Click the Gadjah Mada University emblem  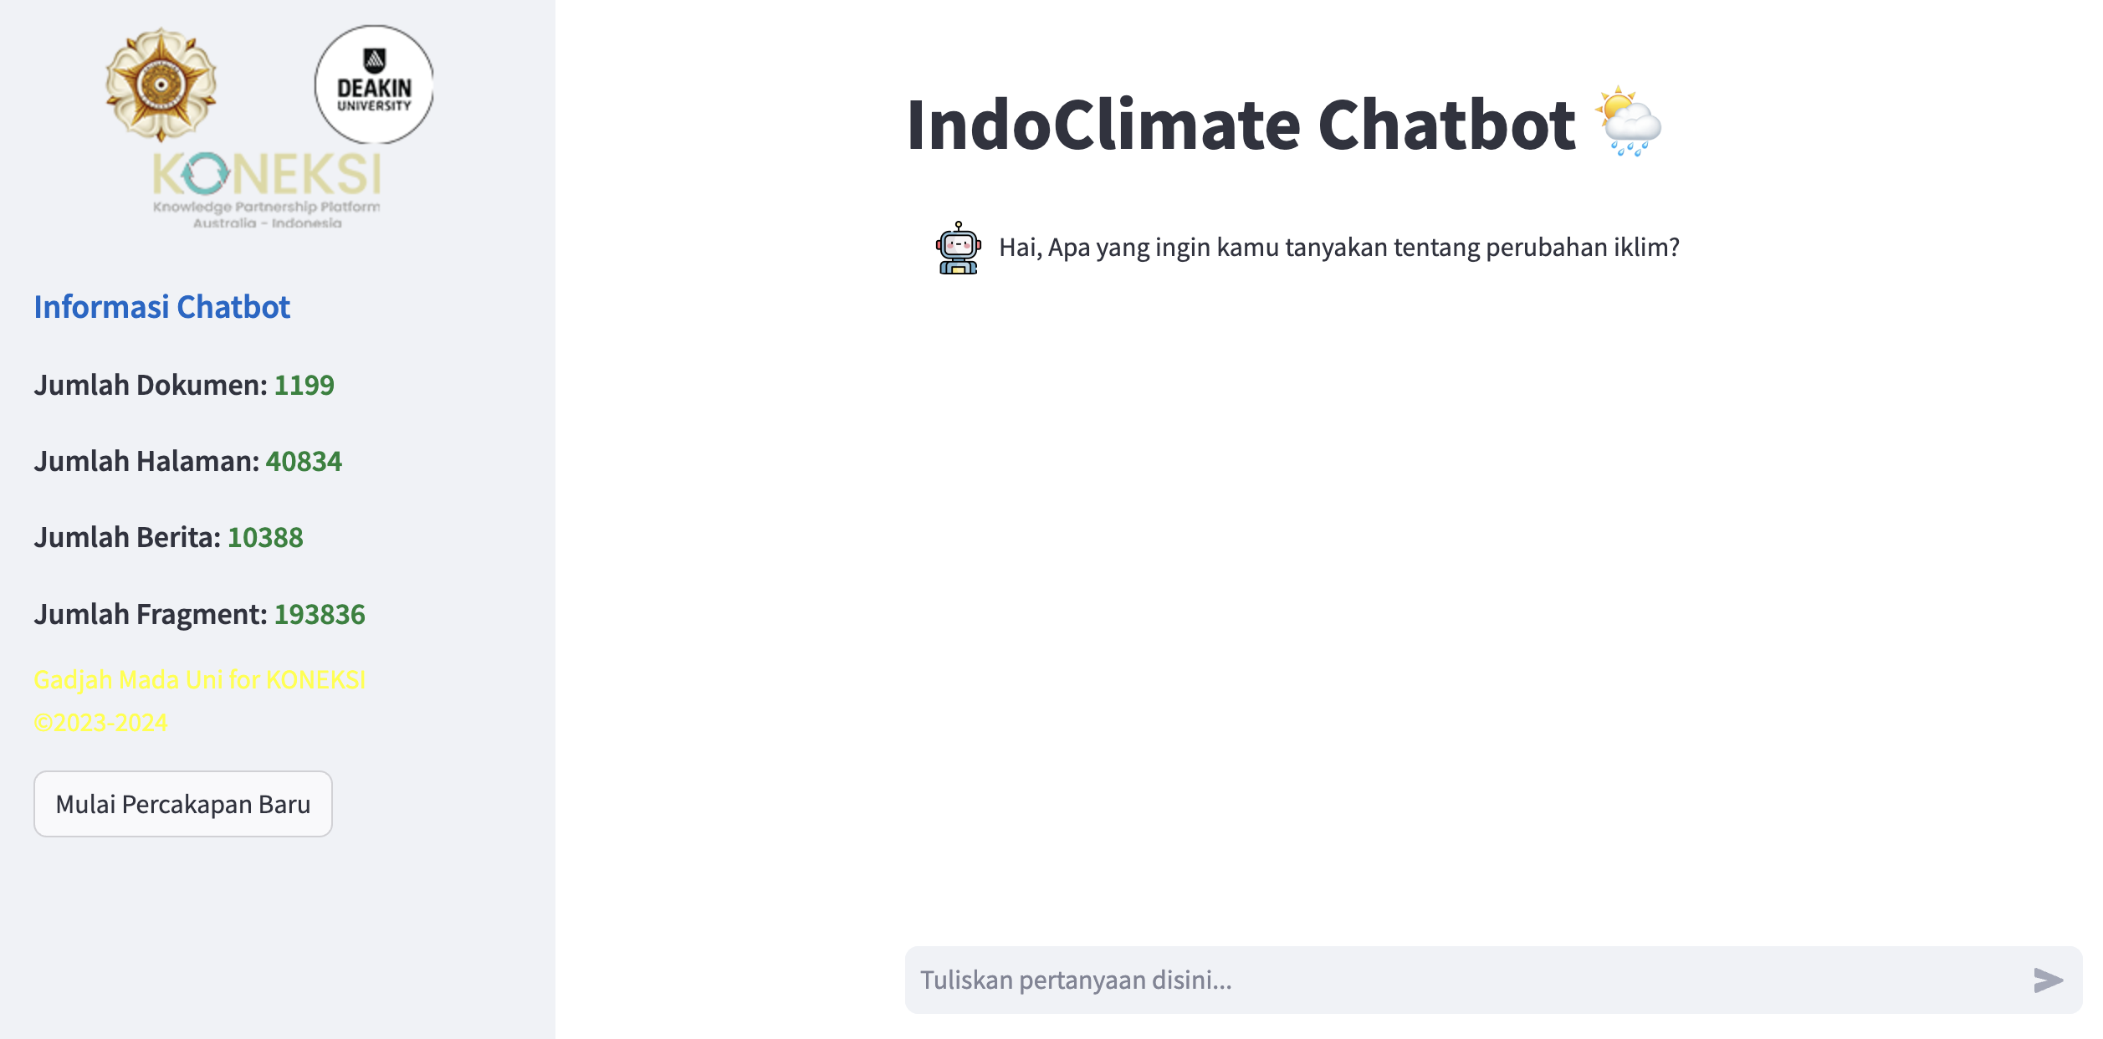point(161,84)
